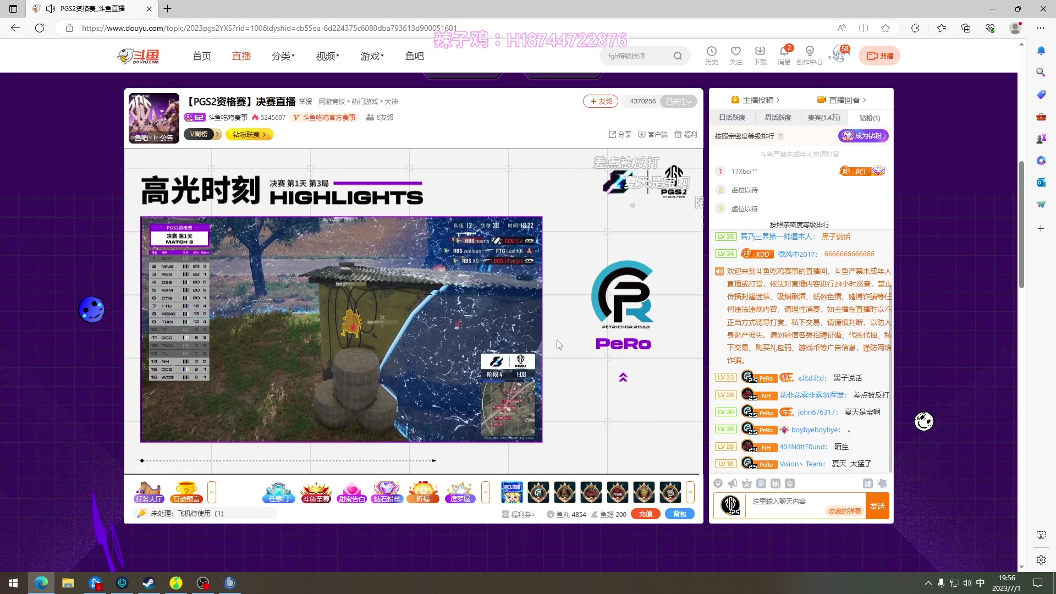Select the 斗鱼至尊 crown gift
The image size is (1056, 594).
coord(316,492)
